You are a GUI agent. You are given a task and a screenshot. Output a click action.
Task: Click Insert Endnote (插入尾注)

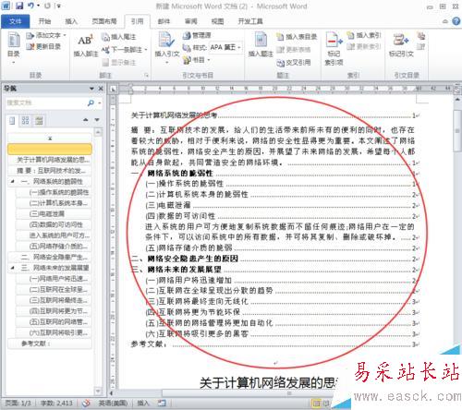click(x=118, y=37)
